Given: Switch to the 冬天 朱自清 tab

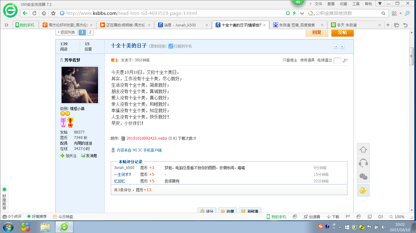Looking at the screenshot, I should 356,25.
